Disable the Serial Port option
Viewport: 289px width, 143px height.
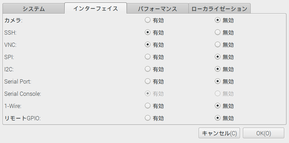pos(218,81)
